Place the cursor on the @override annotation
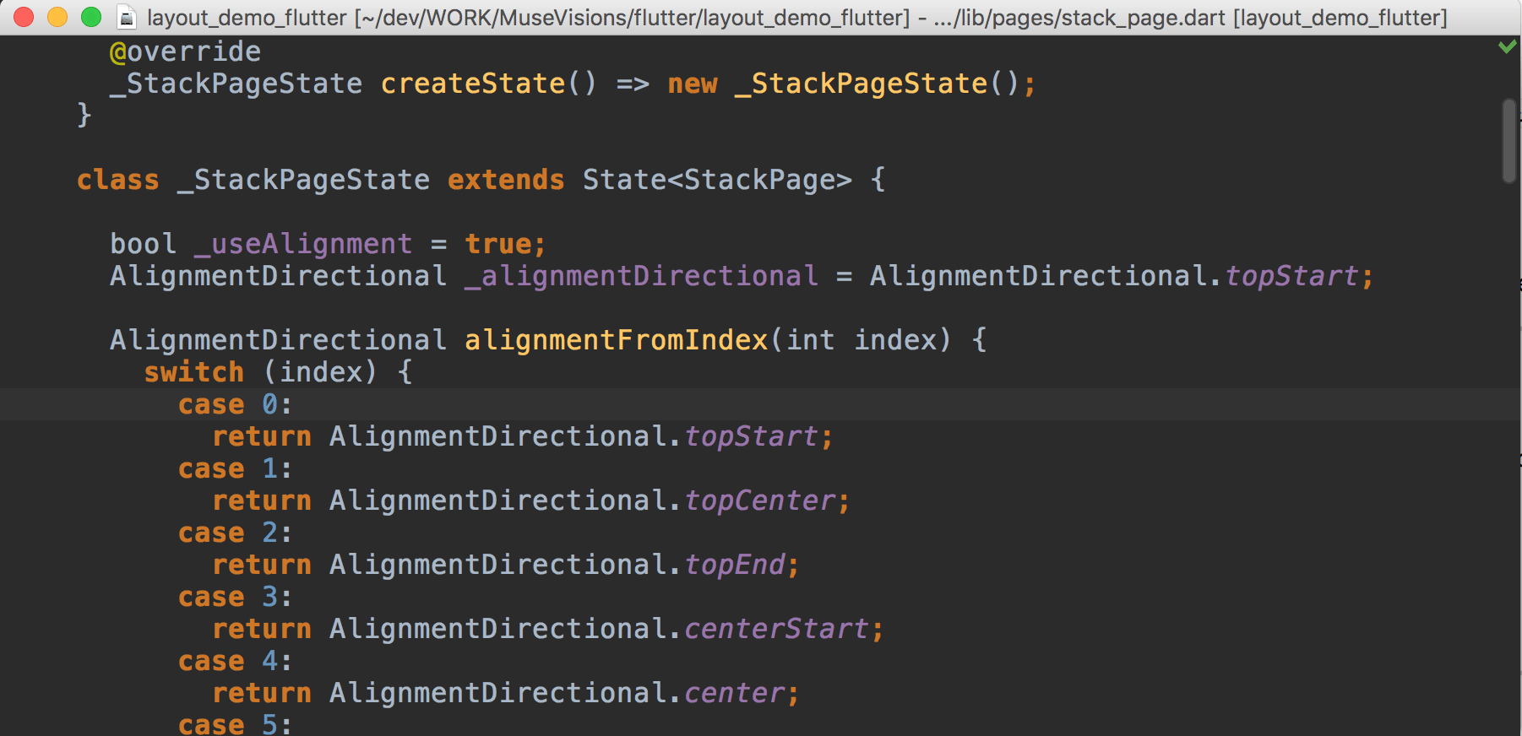The width and height of the screenshot is (1522, 736). (x=185, y=51)
